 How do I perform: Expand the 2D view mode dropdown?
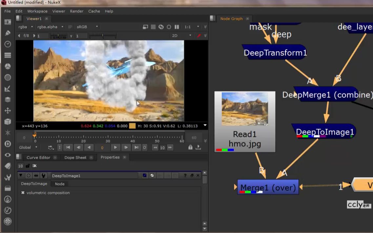pyautogui.click(x=181, y=35)
